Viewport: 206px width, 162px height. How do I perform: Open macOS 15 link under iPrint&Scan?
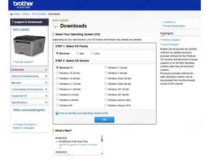click(63, 145)
